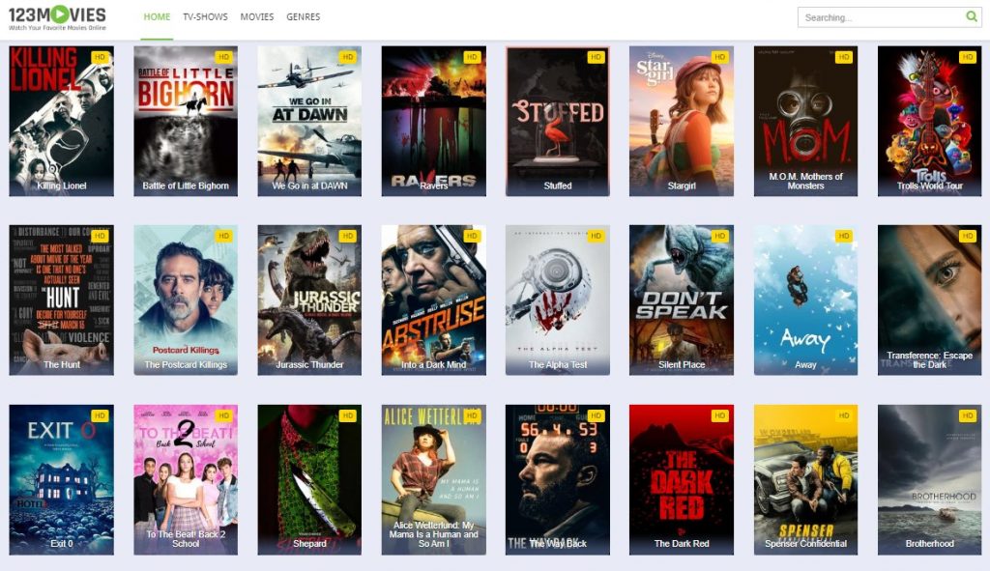
Task: Open the Exit 0 movie poster
Action: [61, 479]
